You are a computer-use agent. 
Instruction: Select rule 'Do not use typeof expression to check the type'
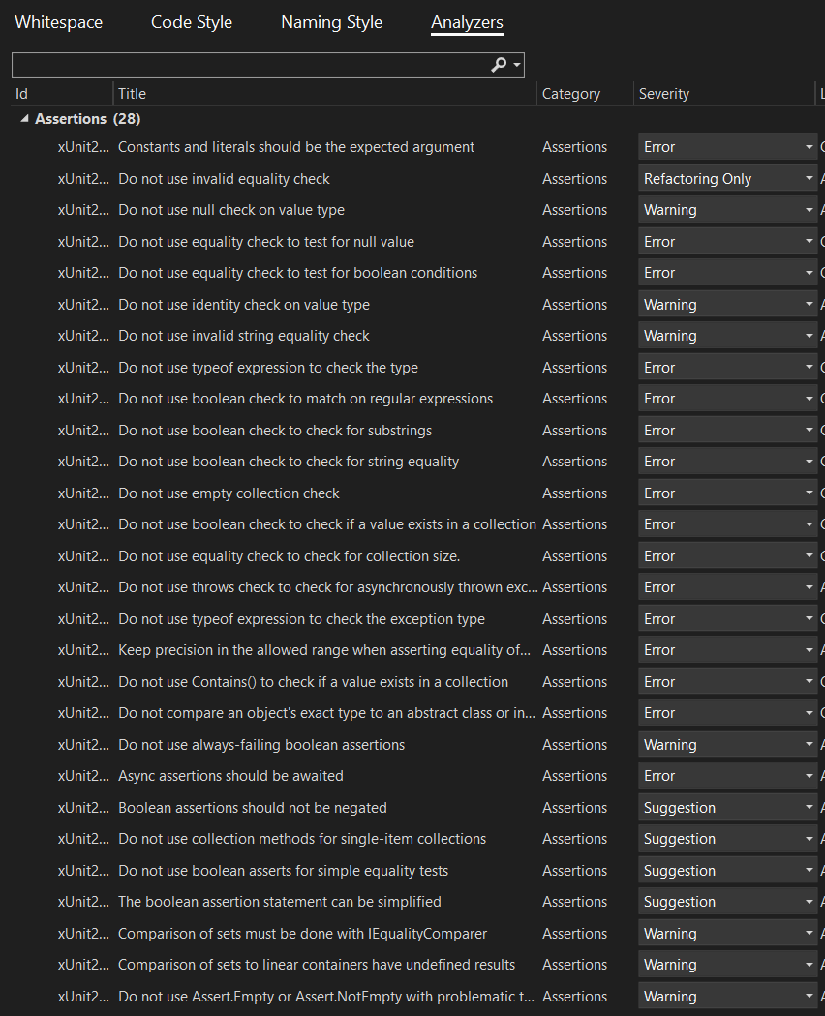coord(268,368)
